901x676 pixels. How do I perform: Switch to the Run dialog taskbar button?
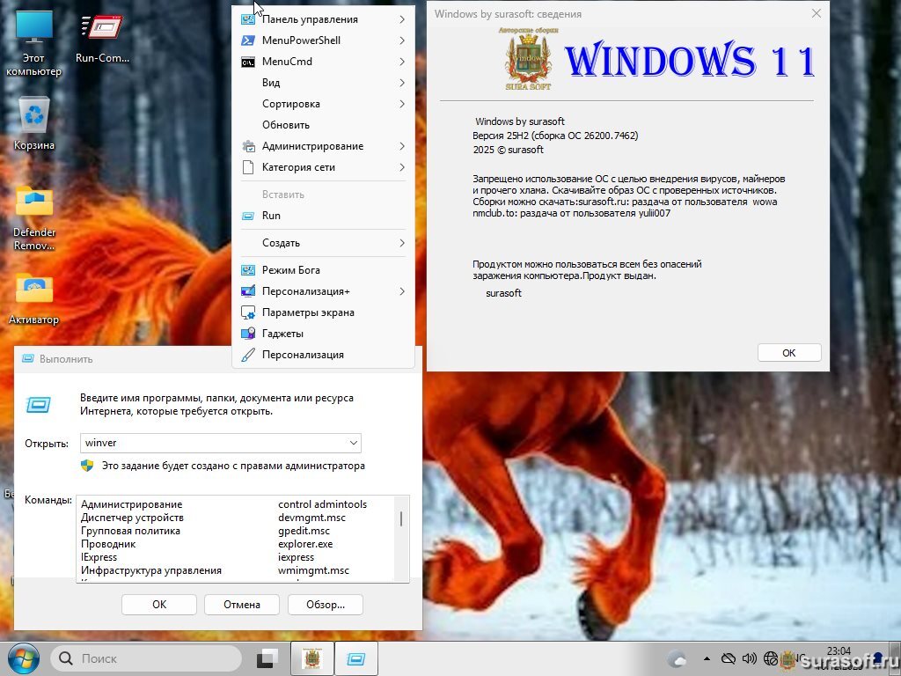click(355, 658)
